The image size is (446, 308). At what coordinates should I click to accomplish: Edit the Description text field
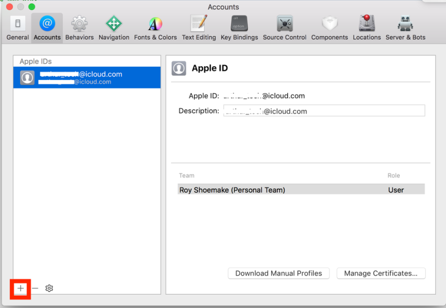(x=324, y=111)
